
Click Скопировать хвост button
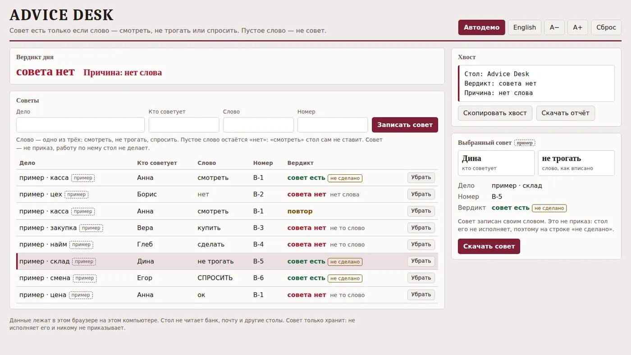point(495,113)
